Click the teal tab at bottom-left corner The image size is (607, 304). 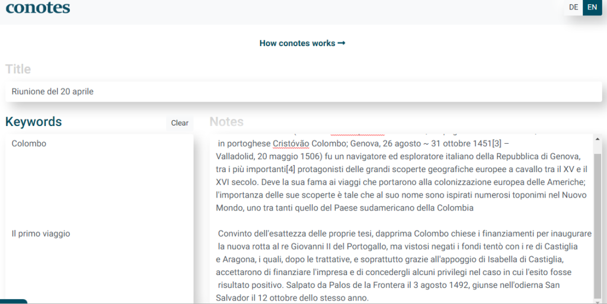click(x=14, y=302)
